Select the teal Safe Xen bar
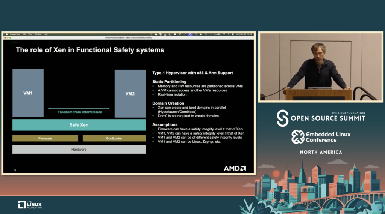The width and height of the screenshot is (385, 214). coord(79,125)
